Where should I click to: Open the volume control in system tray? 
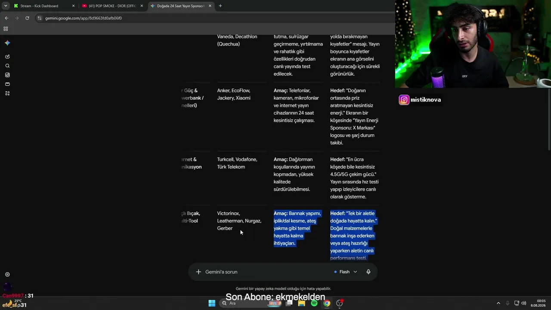pyautogui.click(x=524, y=303)
